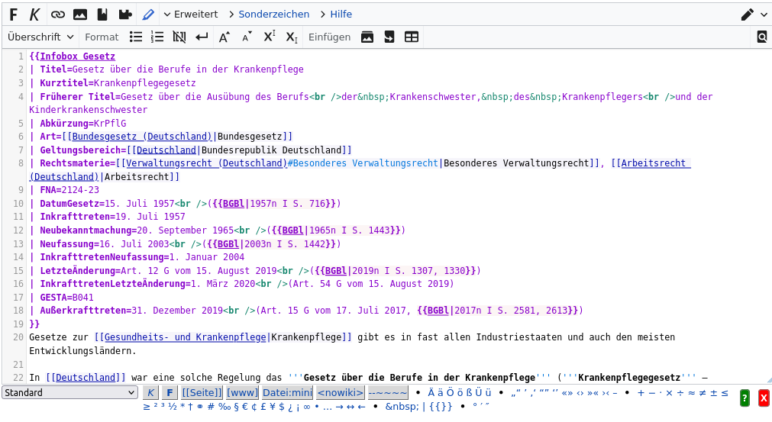772x422 pixels.
Task: Insert an embedded file image icon
Action: click(x=80, y=14)
